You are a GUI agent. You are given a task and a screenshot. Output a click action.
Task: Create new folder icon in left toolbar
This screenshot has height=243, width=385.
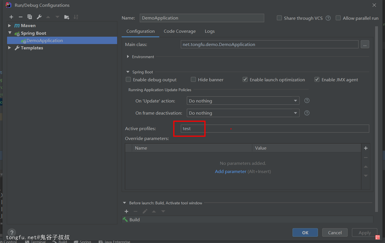coord(67,17)
